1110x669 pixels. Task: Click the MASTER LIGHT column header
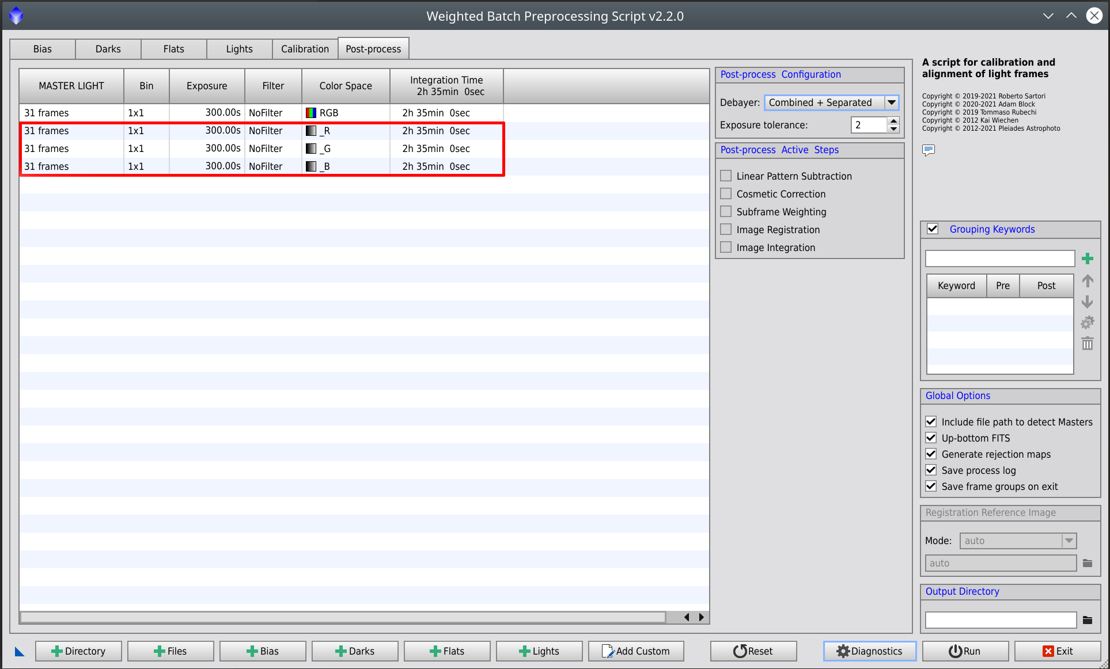click(x=71, y=86)
